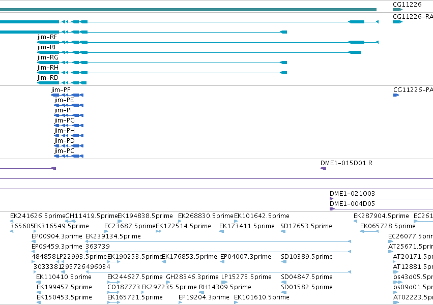Screen dimensions: 433x305
Task: Open the EK297235.5prime EST label
Action: click(x=169, y=287)
